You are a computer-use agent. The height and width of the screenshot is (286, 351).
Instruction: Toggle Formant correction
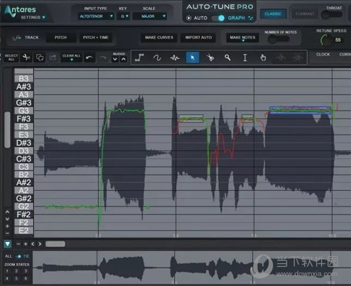point(304,14)
